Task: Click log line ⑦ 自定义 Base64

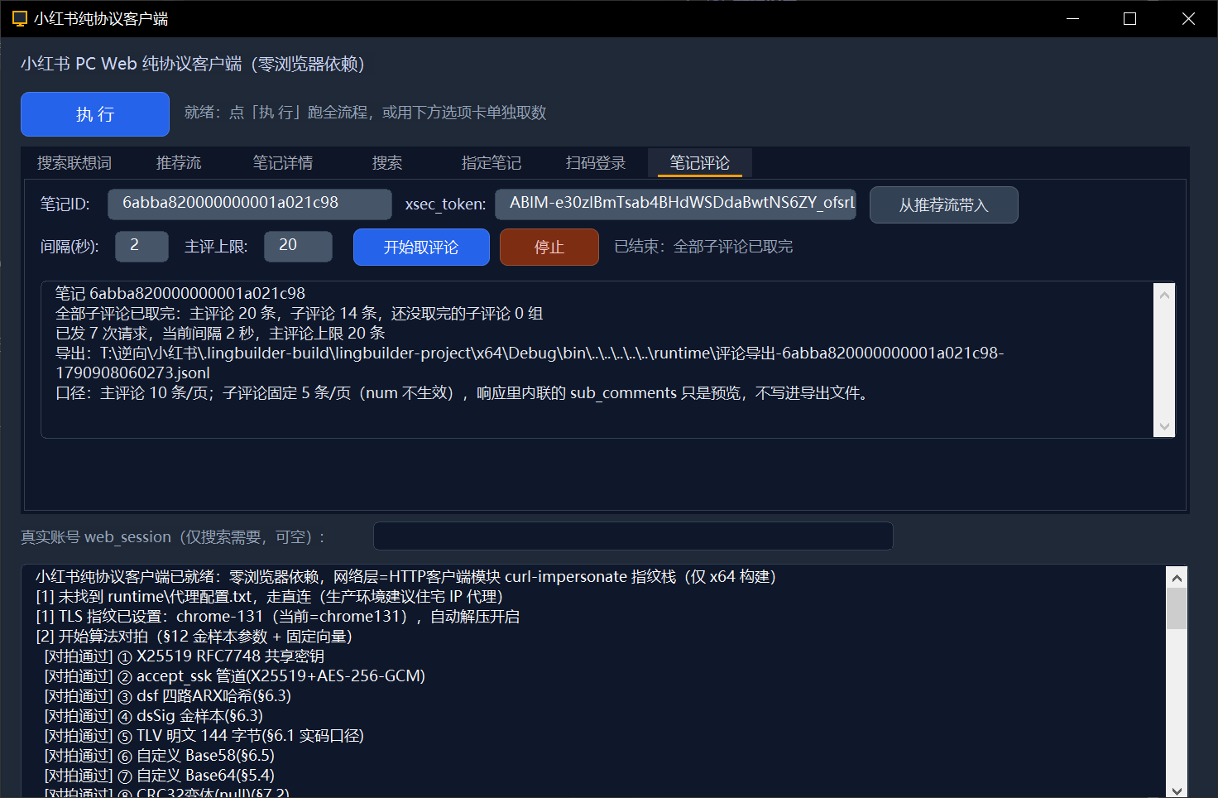Action: [159, 775]
